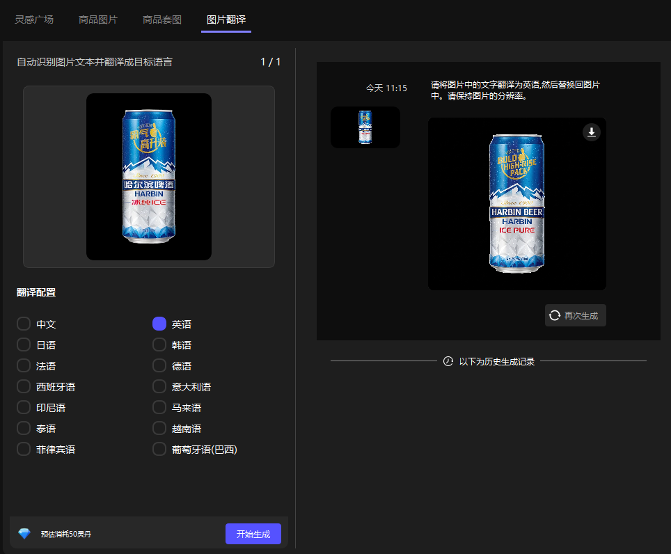Click the blue diamond 灵丹 cost icon
Screen dimensions: 671x554
click(25, 533)
